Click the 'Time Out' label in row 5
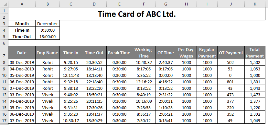 pyautogui.click(x=22, y=36)
